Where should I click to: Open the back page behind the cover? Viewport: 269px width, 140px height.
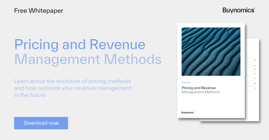point(252,80)
